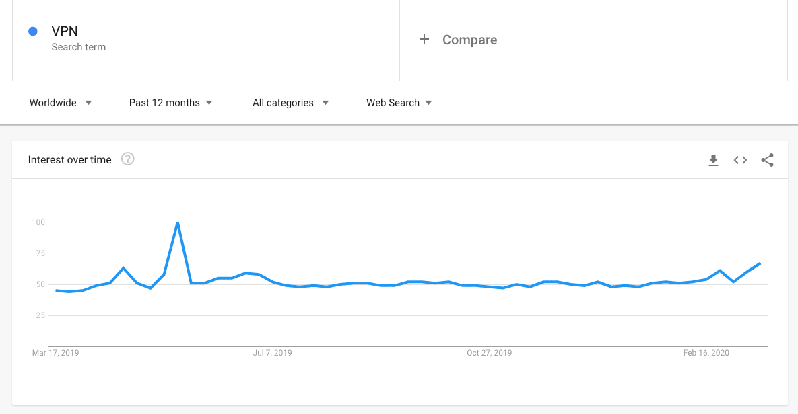Download the interest over time CSV
The height and width of the screenshot is (414, 798).
pyautogui.click(x=713, y=160)
